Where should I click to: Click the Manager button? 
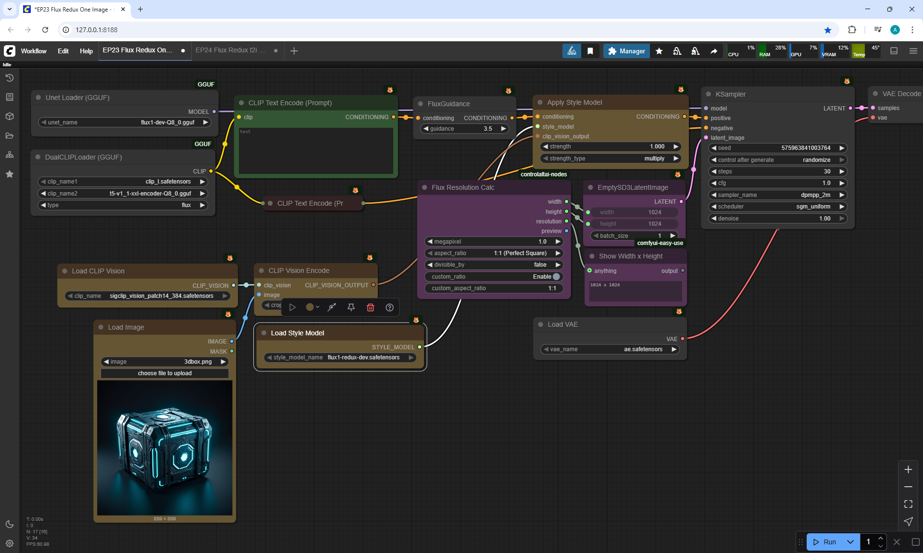click(626, 51)
